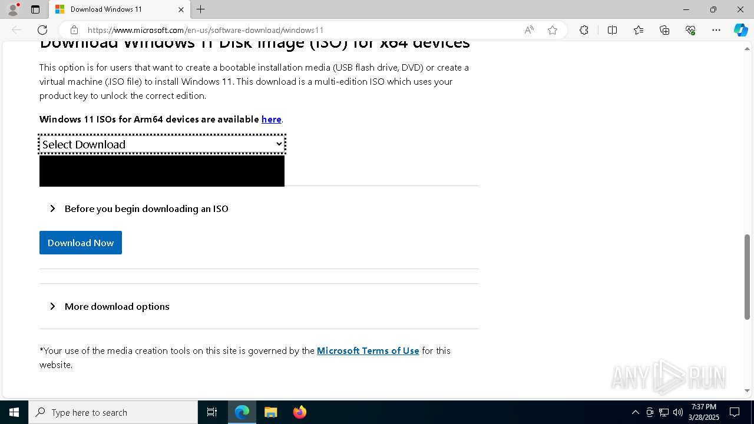Click the Read aloud icon
This screenshot has width=754, height=424.
[x=529, y=30]
